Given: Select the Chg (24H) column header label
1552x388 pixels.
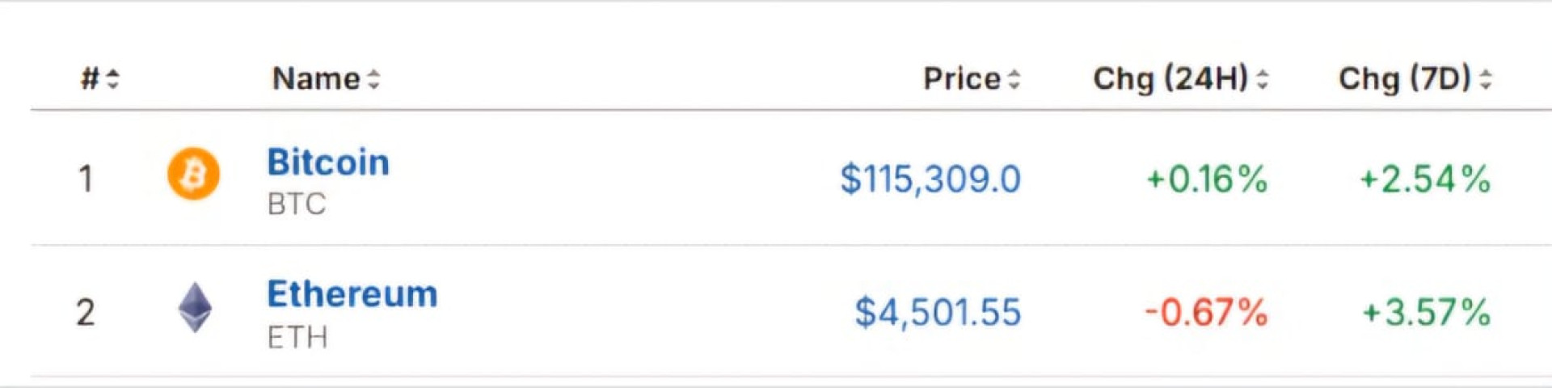Looking at the screenshot, I should pyautogui.click(x=1170, y=78).
